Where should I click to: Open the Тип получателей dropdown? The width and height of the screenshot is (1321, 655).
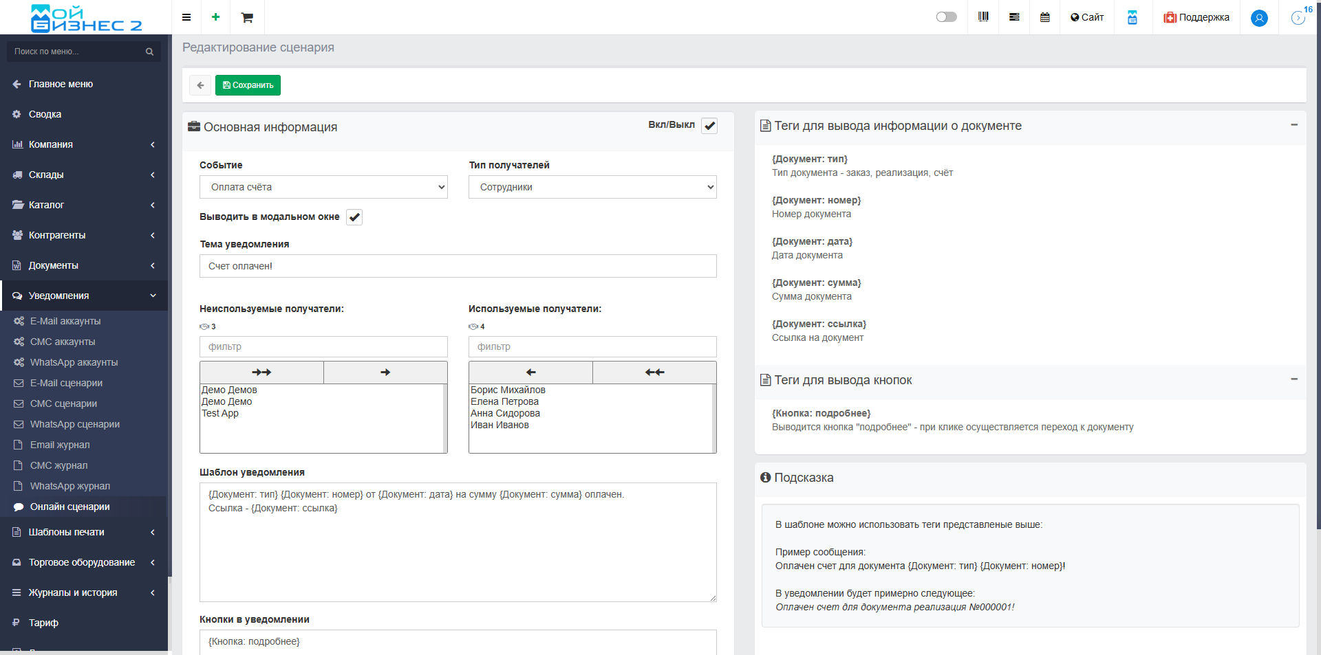coord(592,187)
